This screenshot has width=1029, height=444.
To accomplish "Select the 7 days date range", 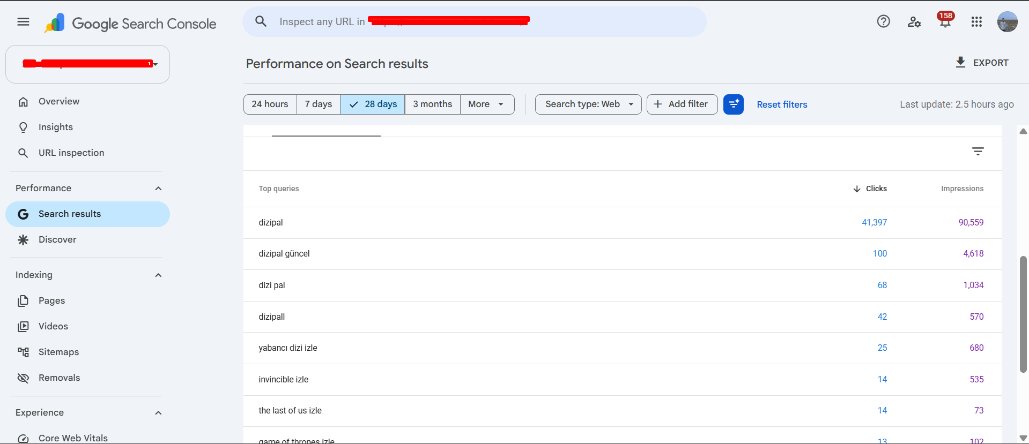I will coord(319,104).
